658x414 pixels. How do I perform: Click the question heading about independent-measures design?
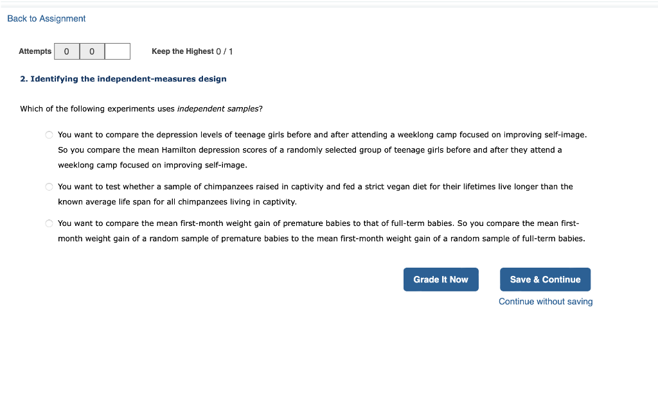pyautogui.click(x=123, y=78)
